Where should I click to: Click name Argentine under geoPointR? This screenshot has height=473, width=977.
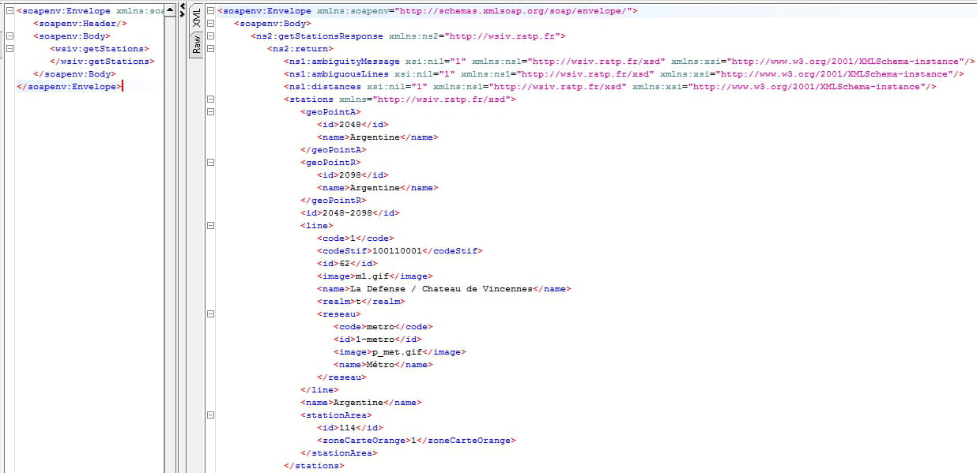(x=377, y=188)
